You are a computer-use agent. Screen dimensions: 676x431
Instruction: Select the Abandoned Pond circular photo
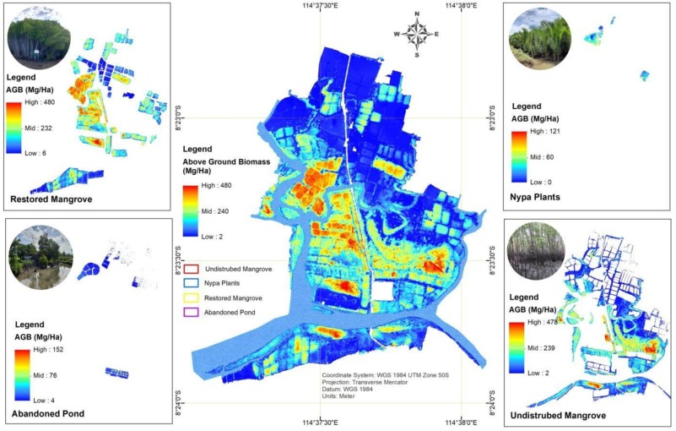pyautogui.click(x=40, y=257)
